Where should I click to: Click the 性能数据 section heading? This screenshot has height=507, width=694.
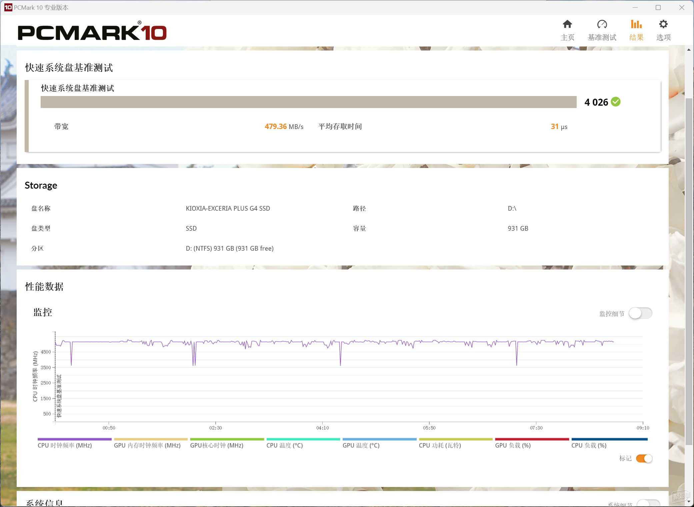click(x=44, y=287)
